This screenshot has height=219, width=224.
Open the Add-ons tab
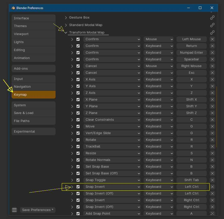pos(34,69)
